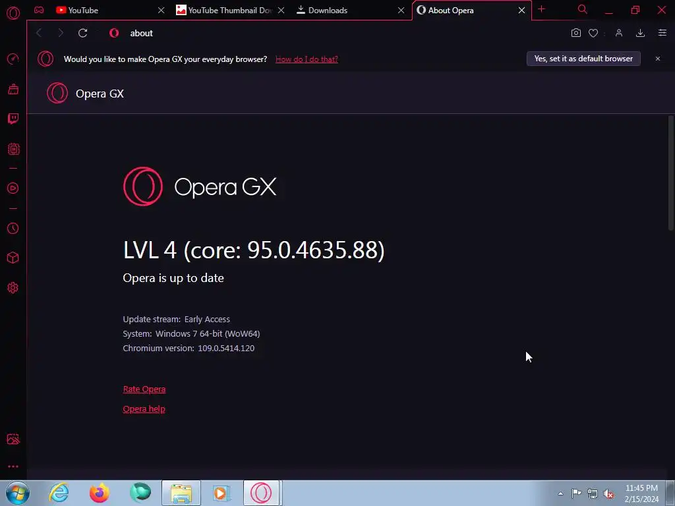Click the Opera icon in address bar
The image size is (675, 506).
(114, 33)
